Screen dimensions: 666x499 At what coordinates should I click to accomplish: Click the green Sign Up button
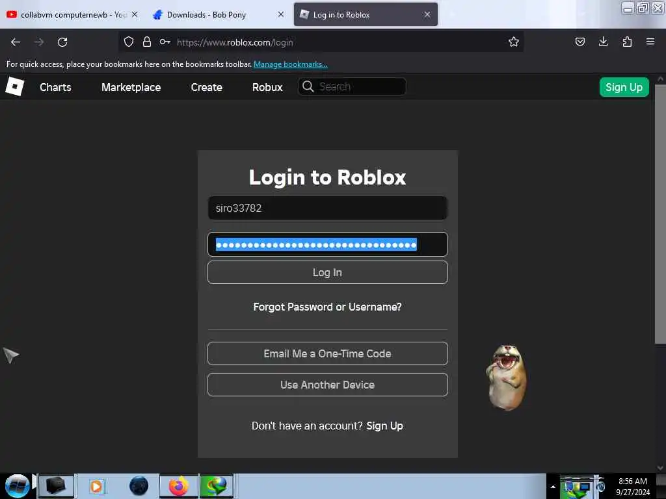624,88
